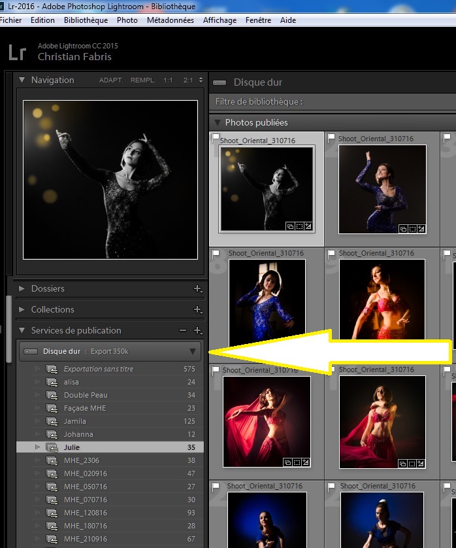Set navigator zoom to 1:1
Screen dimensions: 456x548
coord(168,80)
